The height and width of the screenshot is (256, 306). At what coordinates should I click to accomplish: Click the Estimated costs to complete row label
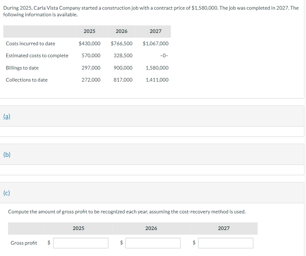click(x=37, y=55)
